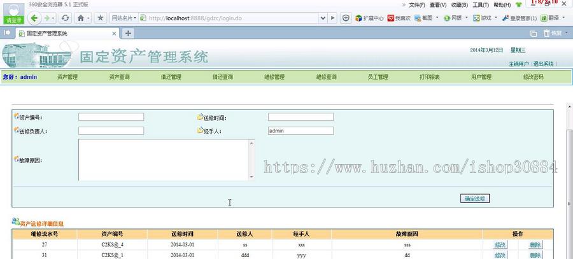The image size is (573, 259).
Task: Click the folder icon beside 经手人
Action: (200, 130)
